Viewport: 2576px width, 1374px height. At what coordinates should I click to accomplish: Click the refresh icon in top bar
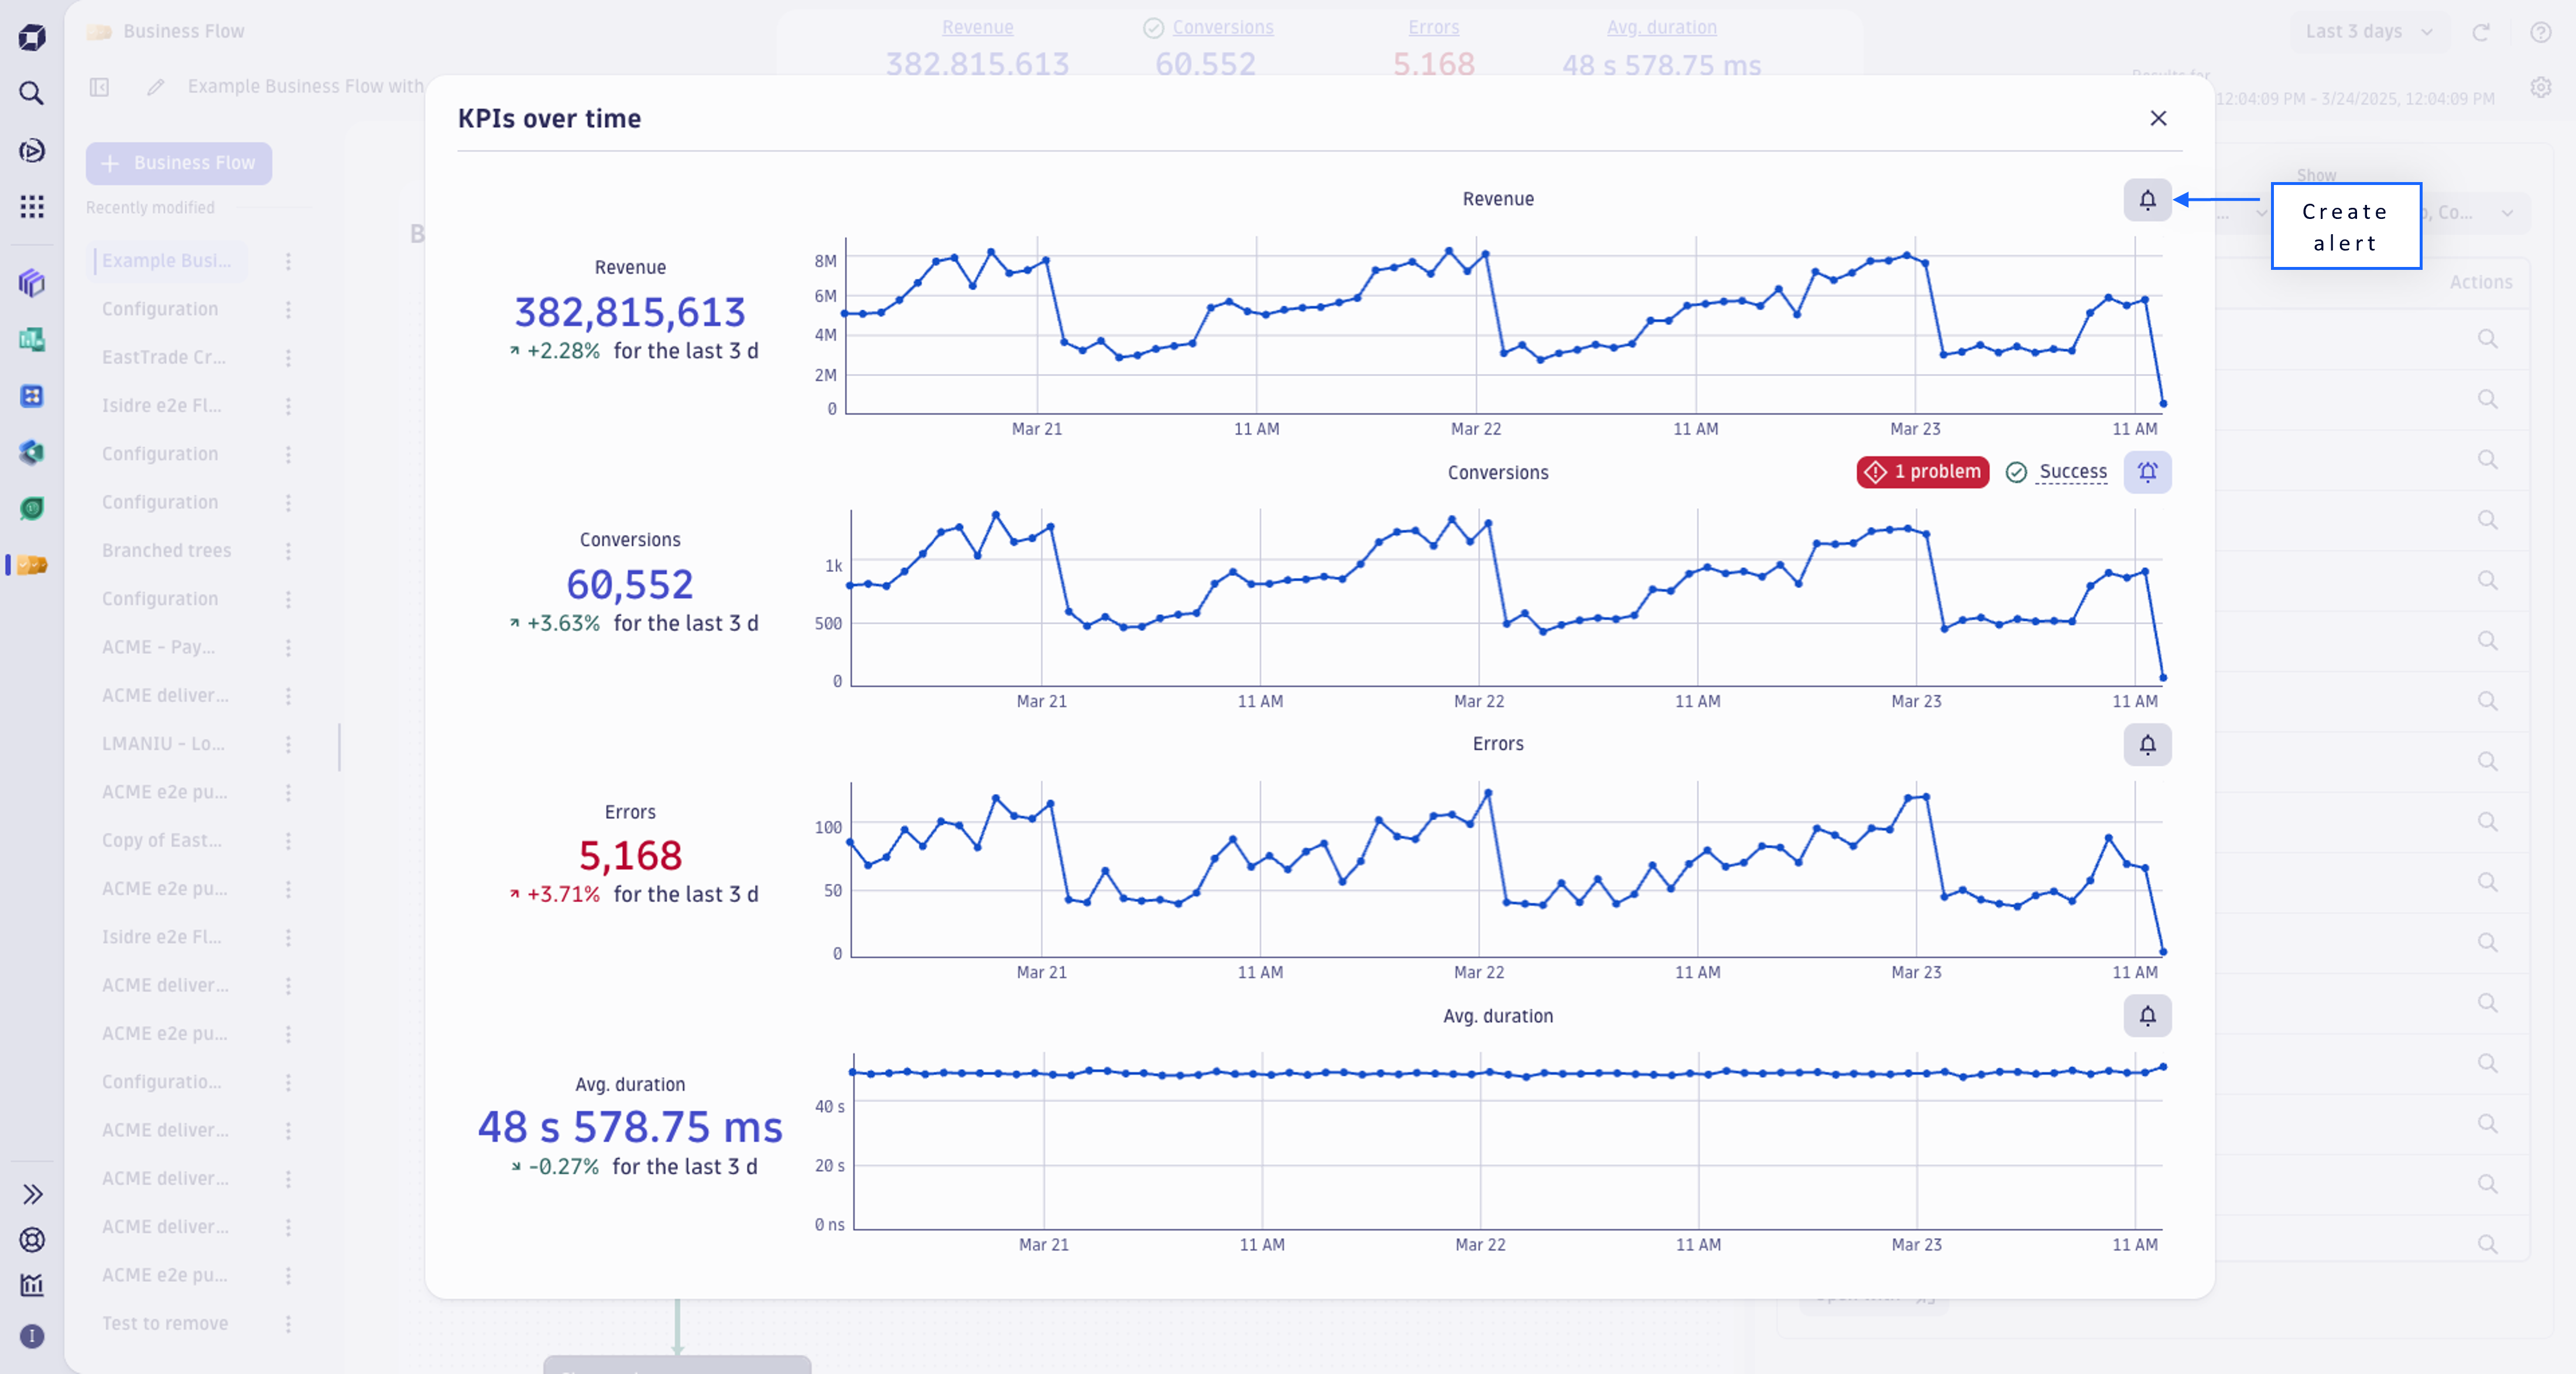tap(2481, 32)
